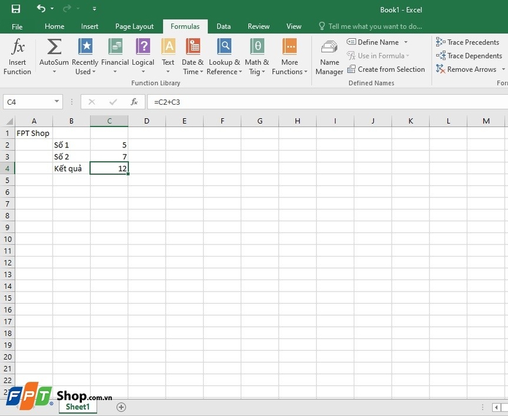Click the Tell me what you want search box
Screen dimensions: 508x416
click(x=370, y=27)
